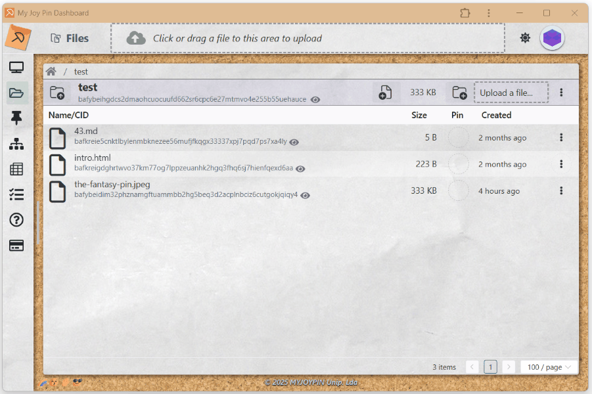This screenshot has width=592, height=394.
Task: Open the help question mark icon
Action: pos(16,220)
